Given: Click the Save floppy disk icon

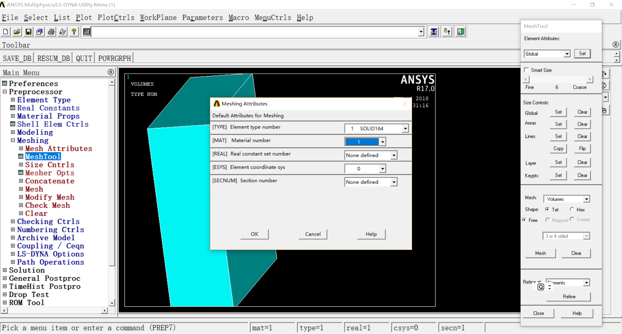Looking at the screenshot, I should point(29,31).
